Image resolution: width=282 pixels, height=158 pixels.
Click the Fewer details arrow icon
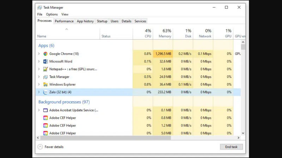click(40, 147)
